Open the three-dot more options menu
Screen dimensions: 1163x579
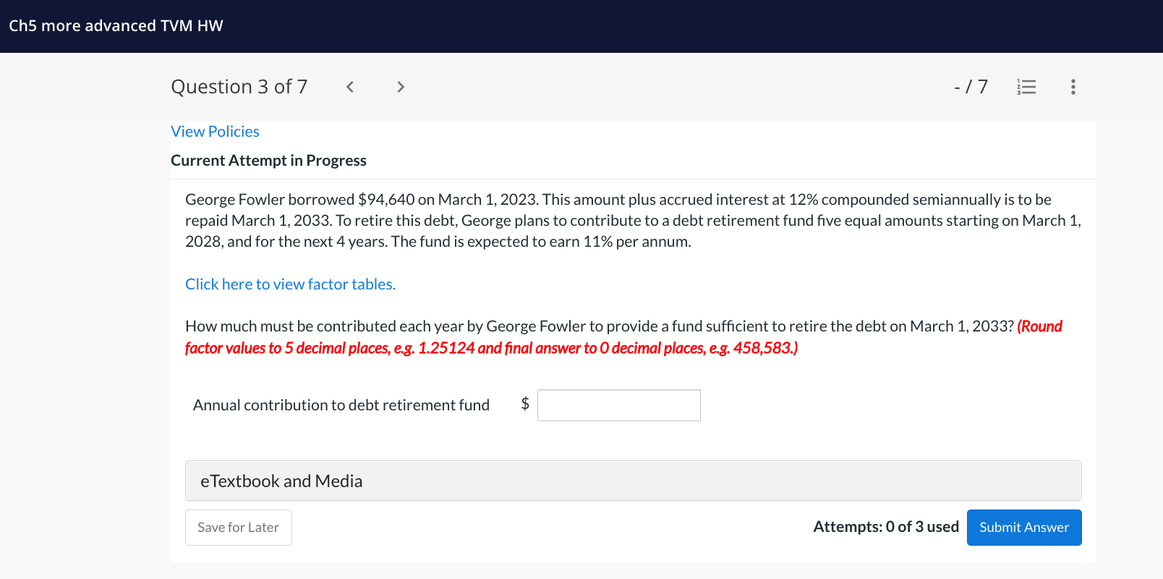pyautogui.click(x=1073, y=87)
